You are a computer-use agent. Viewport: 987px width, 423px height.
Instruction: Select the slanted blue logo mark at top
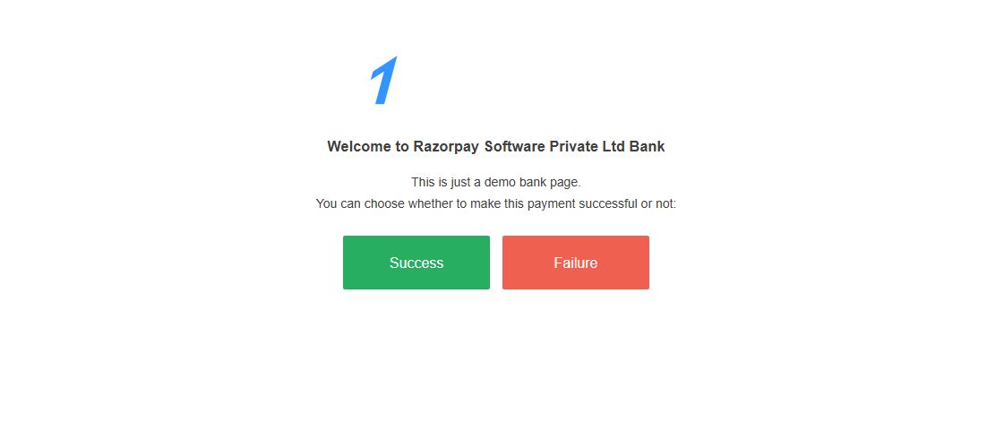382,82
